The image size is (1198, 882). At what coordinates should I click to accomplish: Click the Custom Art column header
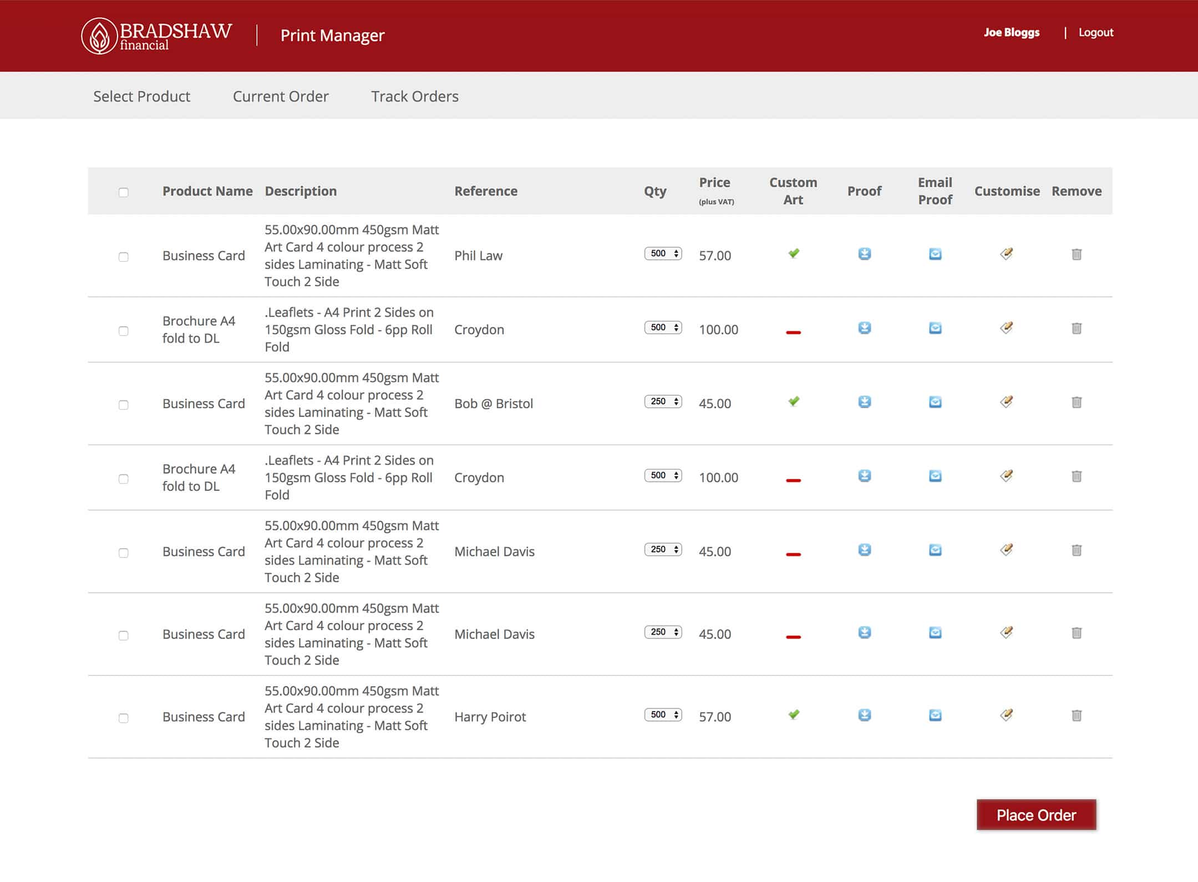coord(793,191)
